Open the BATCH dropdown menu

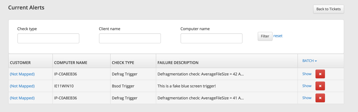pos(309,61)
